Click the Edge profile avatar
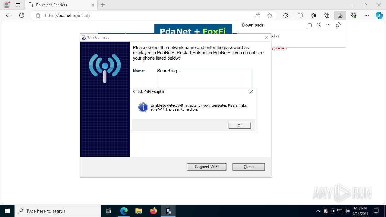Image resolution: width=386 pixels, height=217 pixels. click(7, 5)
